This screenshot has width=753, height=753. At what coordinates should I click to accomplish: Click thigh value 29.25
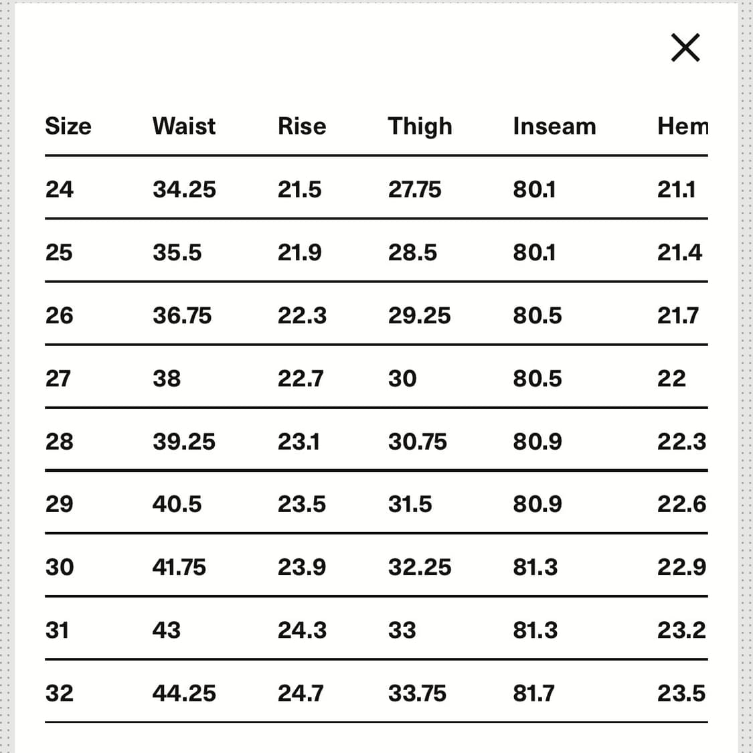[x=420, y=315]
